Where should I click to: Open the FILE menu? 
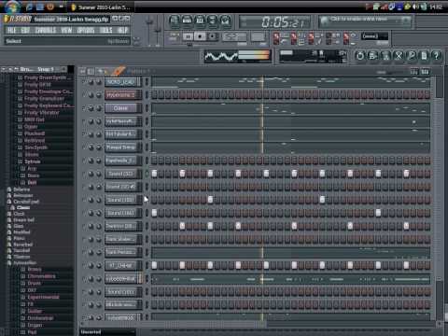[x=11, y=30]
